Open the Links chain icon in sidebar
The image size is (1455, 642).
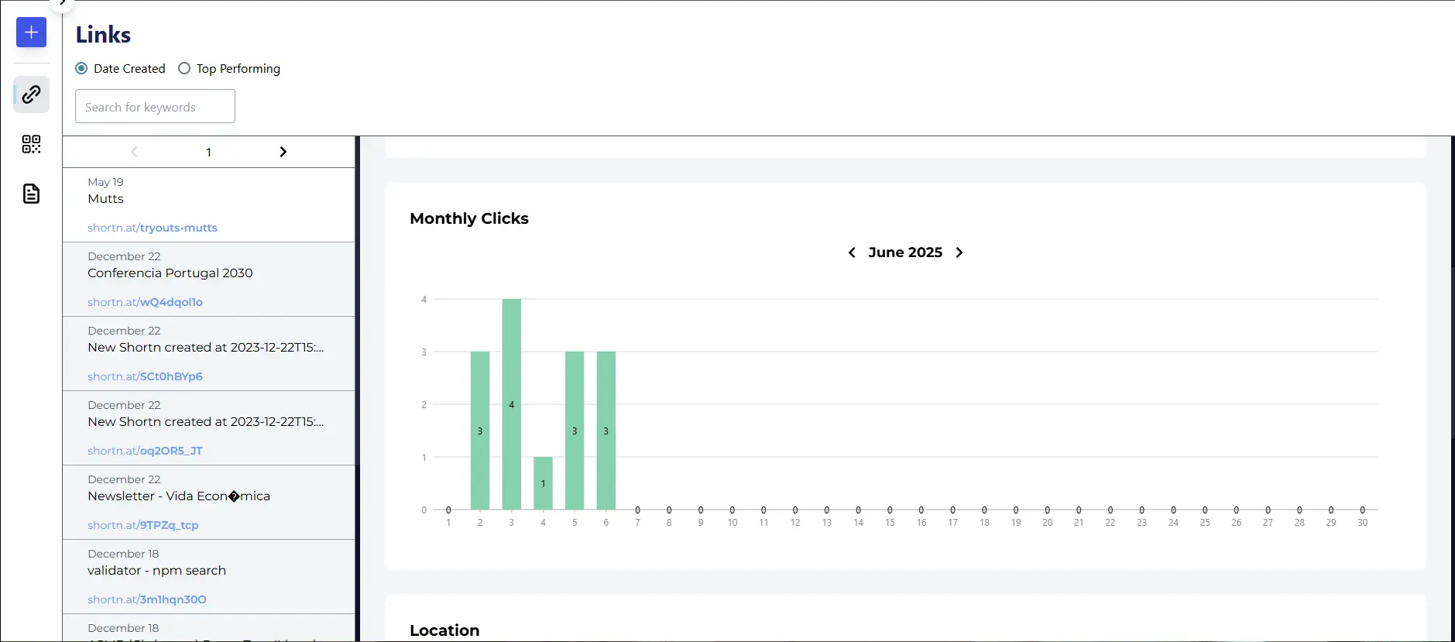pos(31,94)
